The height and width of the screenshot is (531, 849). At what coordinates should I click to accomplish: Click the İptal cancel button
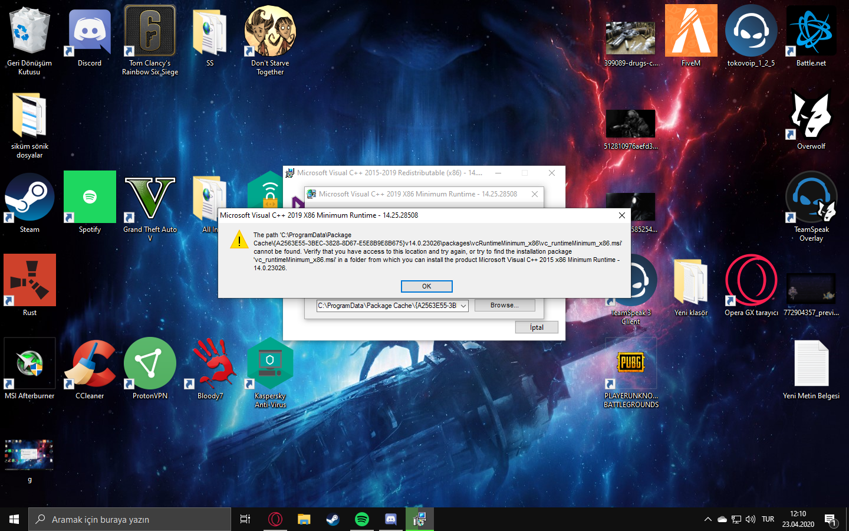click(x=537, y=327)
